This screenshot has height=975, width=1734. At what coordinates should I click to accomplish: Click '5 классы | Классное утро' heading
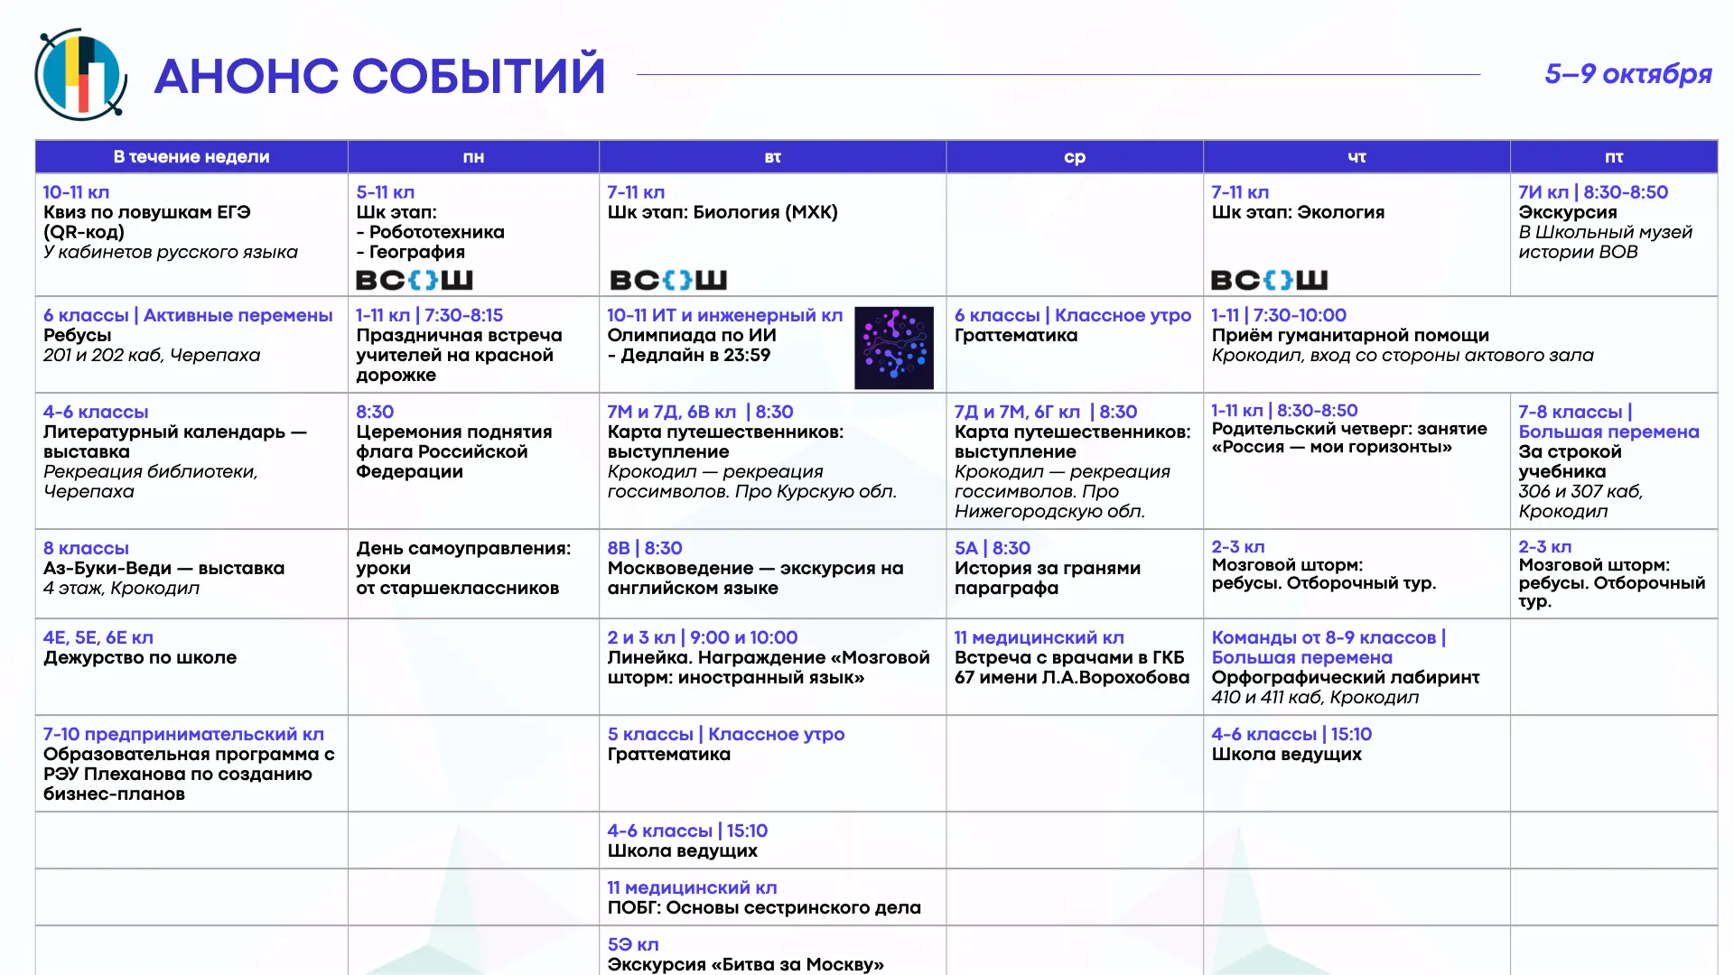coord(726,734)
